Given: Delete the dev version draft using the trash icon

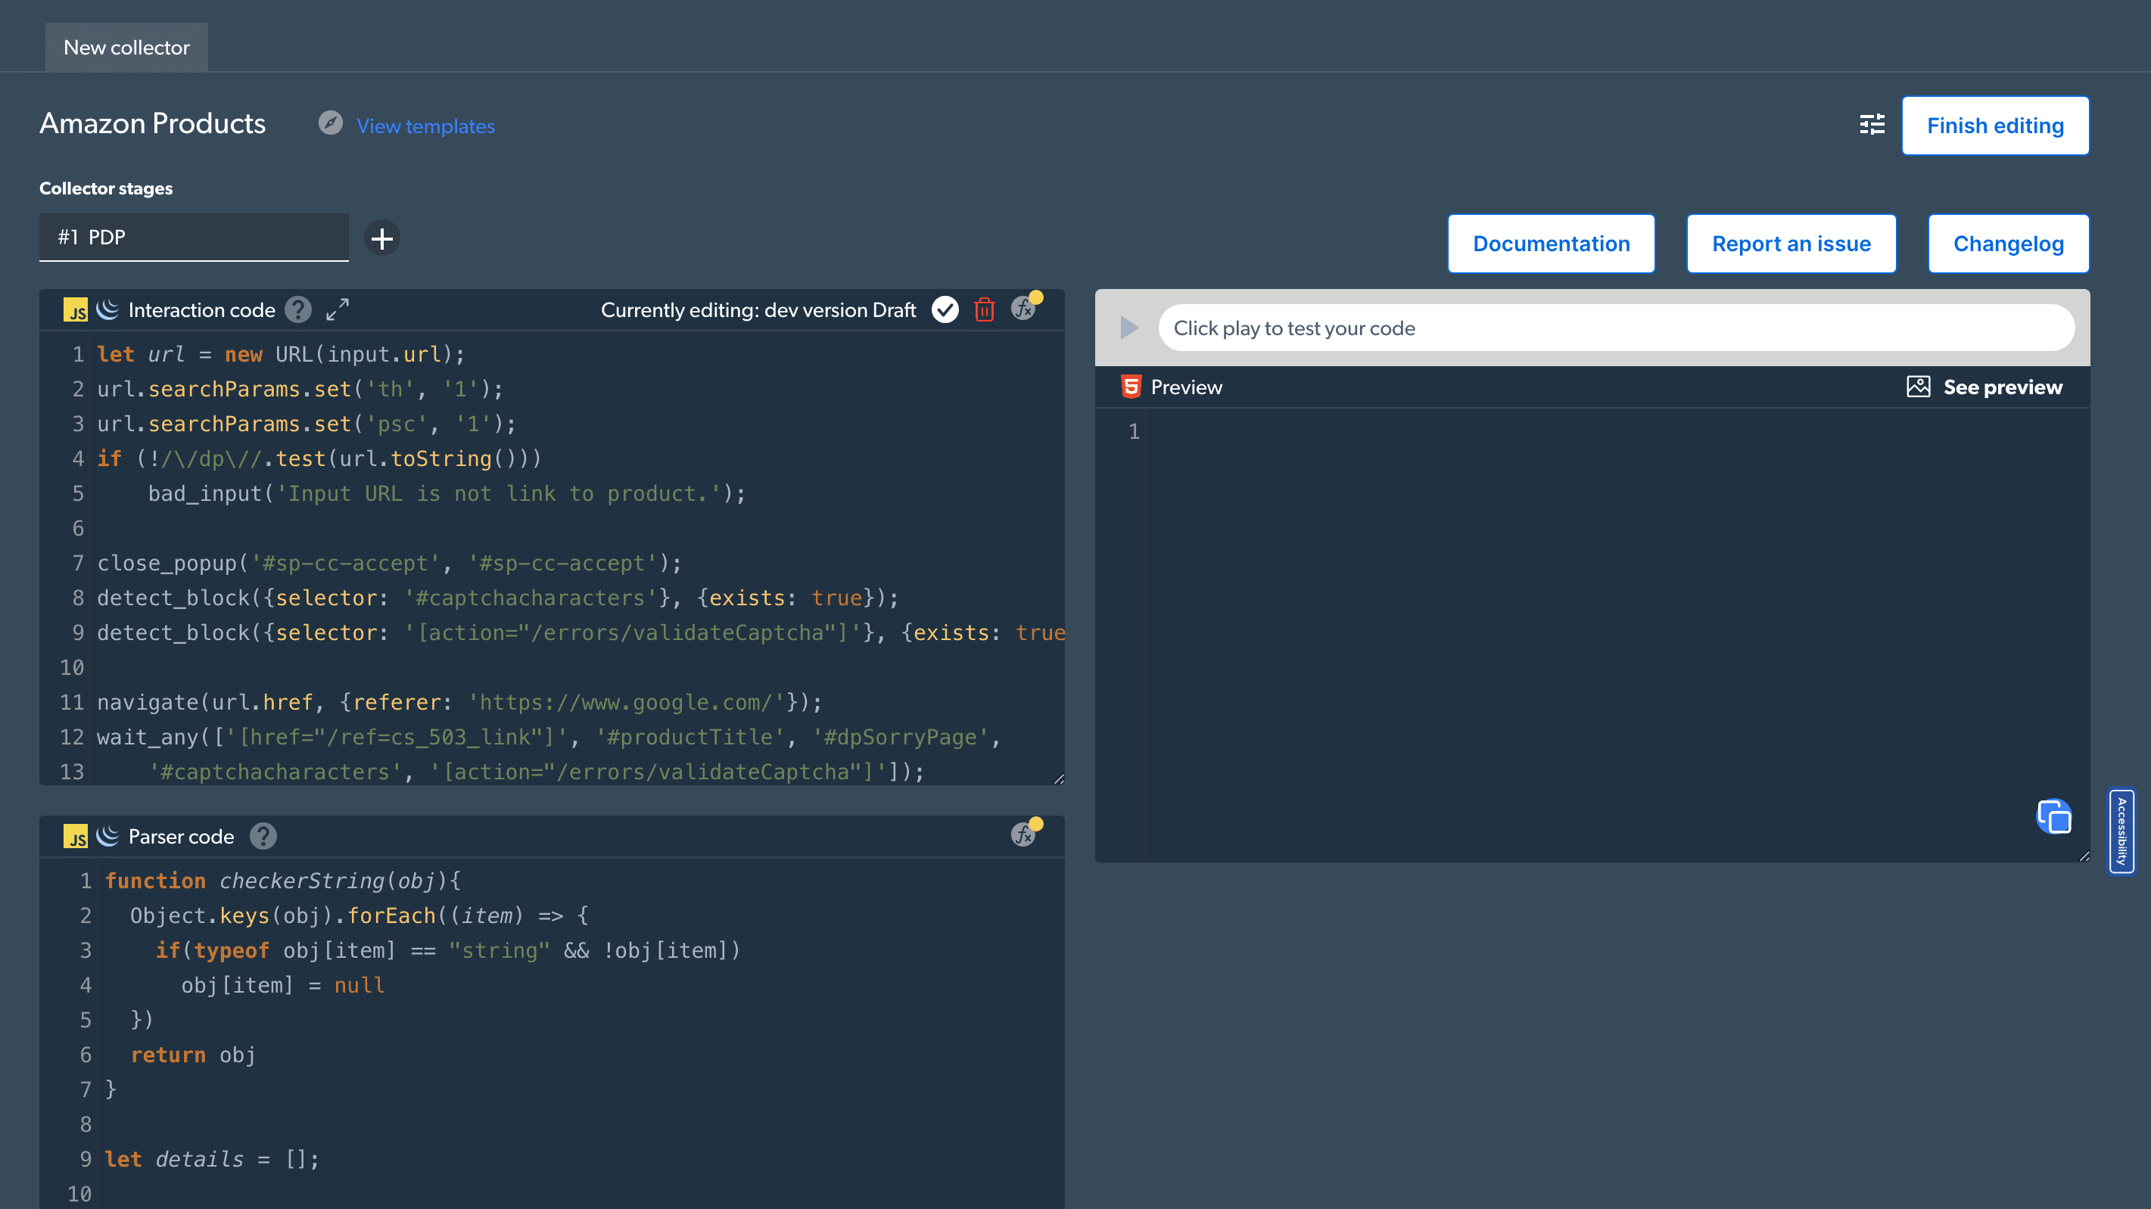Looking at the screenshot, I should (985, 309).
